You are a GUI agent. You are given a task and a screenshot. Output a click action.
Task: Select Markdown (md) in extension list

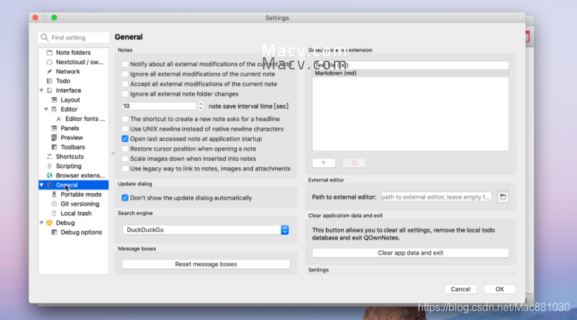pos(410,73)
